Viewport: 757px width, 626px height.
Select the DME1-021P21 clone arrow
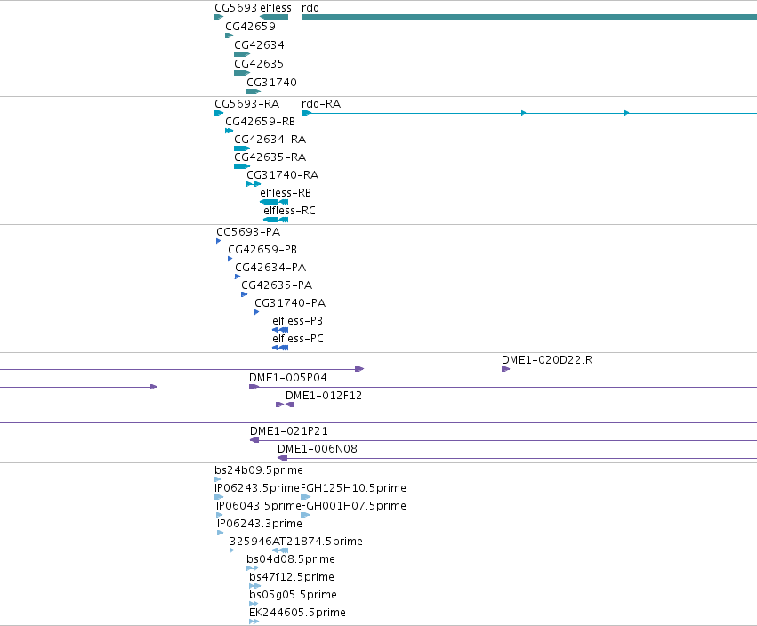pyautogui.click(x=254, y=440)
